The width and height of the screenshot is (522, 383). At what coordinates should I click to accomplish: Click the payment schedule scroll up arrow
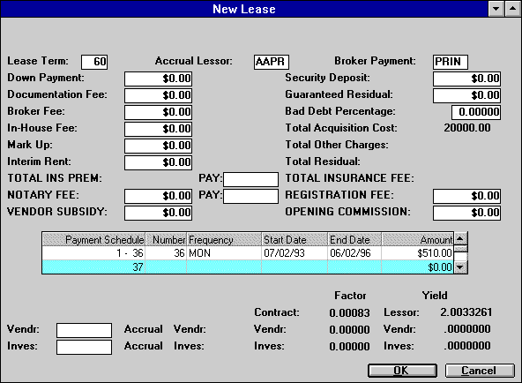click(x=460, y=239)
